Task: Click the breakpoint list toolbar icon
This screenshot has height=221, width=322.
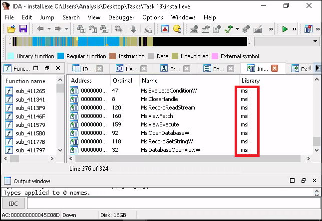Action: click(x=308, y=29)
